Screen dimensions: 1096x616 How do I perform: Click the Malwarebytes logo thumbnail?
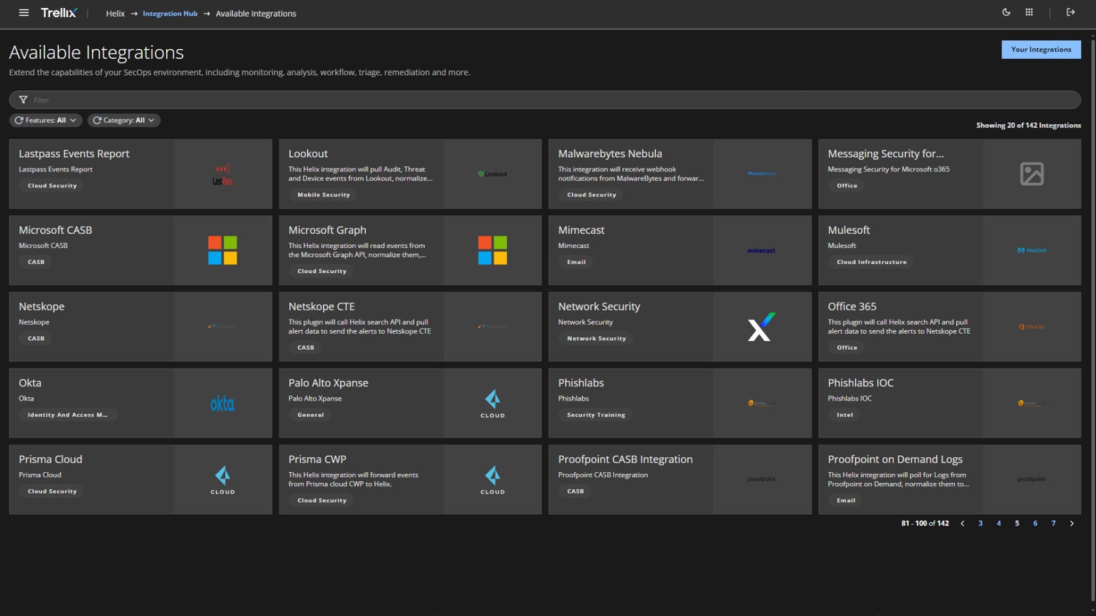pyautogui.click(x=762, y=173)
